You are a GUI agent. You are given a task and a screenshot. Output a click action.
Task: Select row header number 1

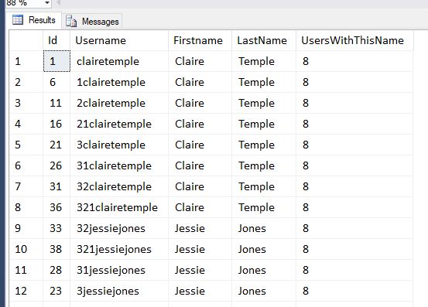pos(26,61)
